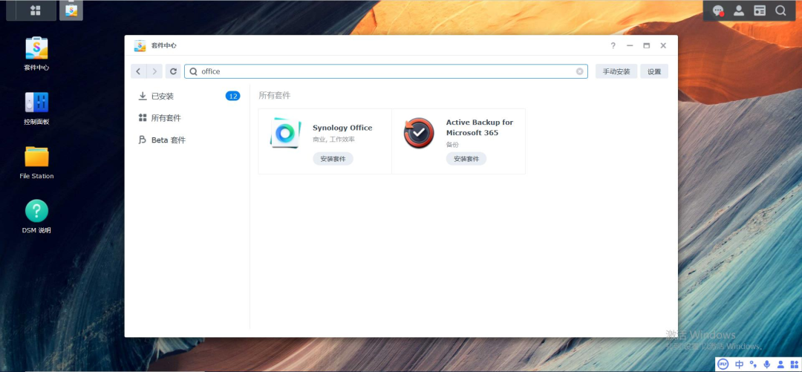The image size is (802, 372).
Task: Click the Active Backup for Microsoft 365 icon
Action: (x=419, y=133)
